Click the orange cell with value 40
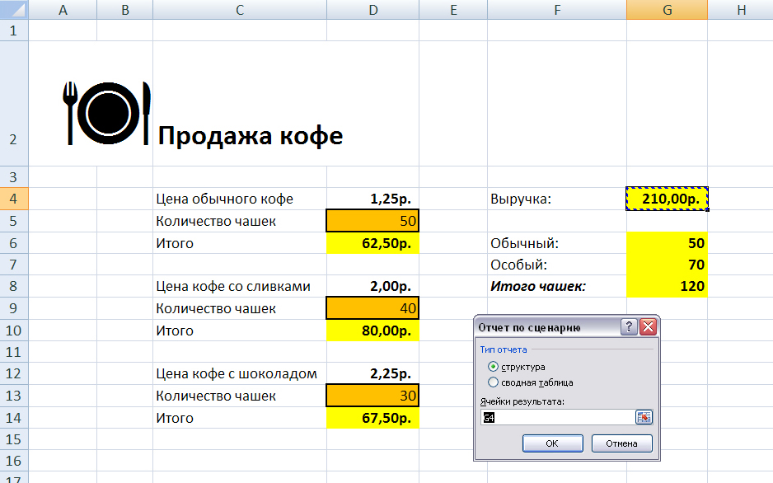Screen dimensions: 773x483 (x=372, y=308)
